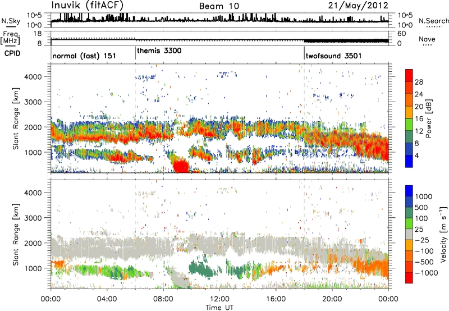The width and height of the screenshot is (449, 311).
Task: Click velocity colorbar red segment below -1000
Action: point(409,278)
